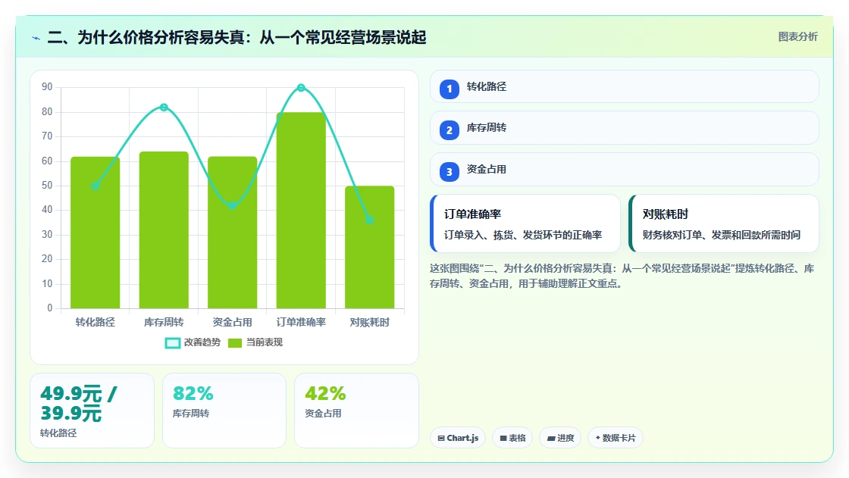Click the y-axis value 90
The image size is (849, 478).
tap(47, 86)
